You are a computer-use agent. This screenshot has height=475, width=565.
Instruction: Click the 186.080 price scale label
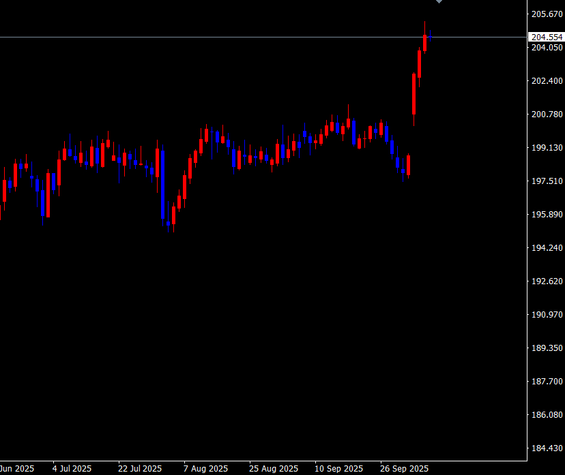point(547,415)
